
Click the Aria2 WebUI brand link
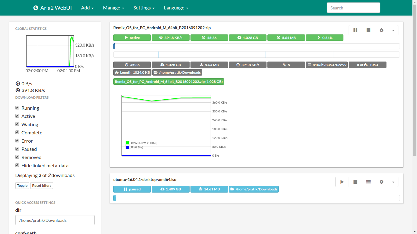(x=53, y=8)
